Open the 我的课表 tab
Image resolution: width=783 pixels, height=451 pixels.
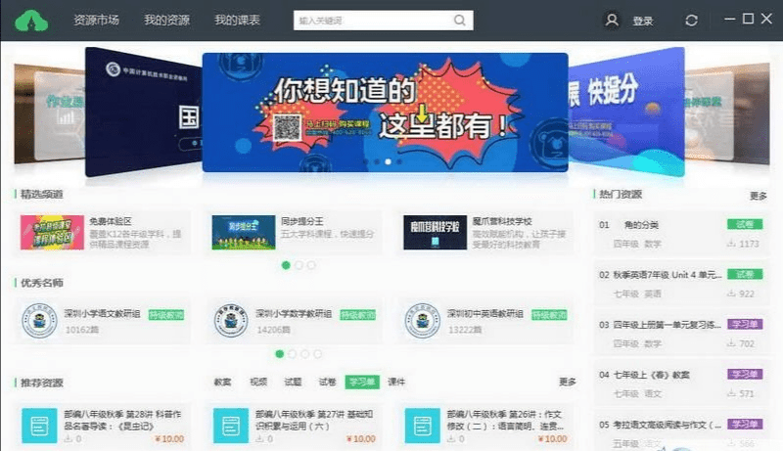tap(237, 20)
